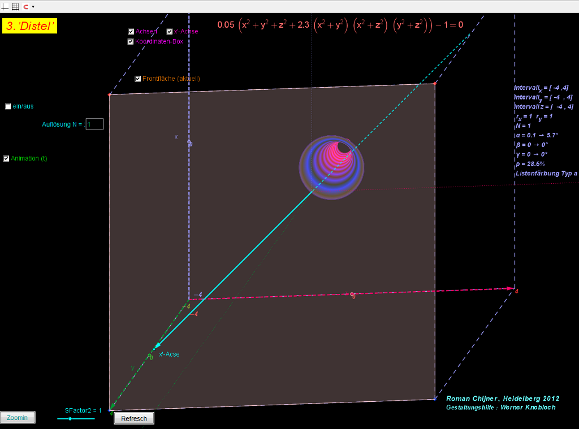Select the yellow 3.'Distel' title label

tap(30, 26)
